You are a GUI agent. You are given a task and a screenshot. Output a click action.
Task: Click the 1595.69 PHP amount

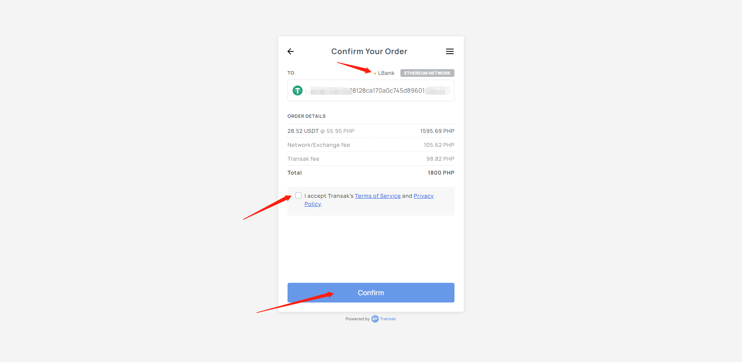(x=437, y=131)
